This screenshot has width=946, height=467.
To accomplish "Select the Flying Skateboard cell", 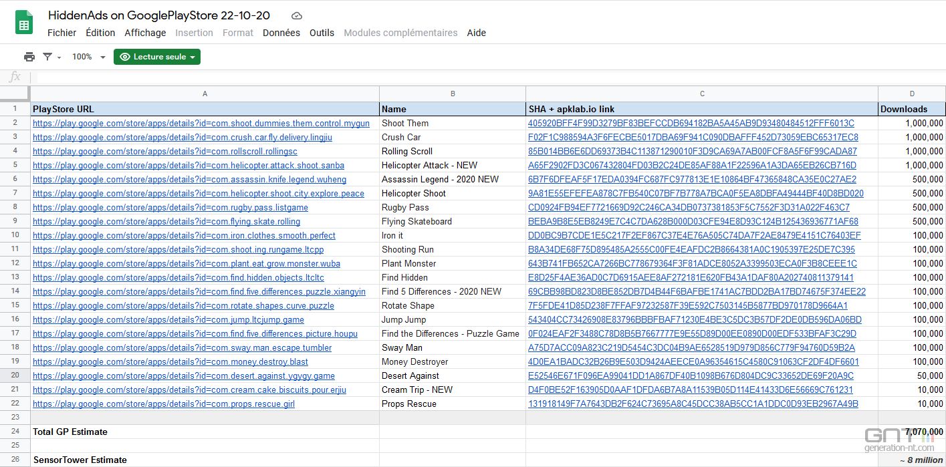I will (453, 221).
